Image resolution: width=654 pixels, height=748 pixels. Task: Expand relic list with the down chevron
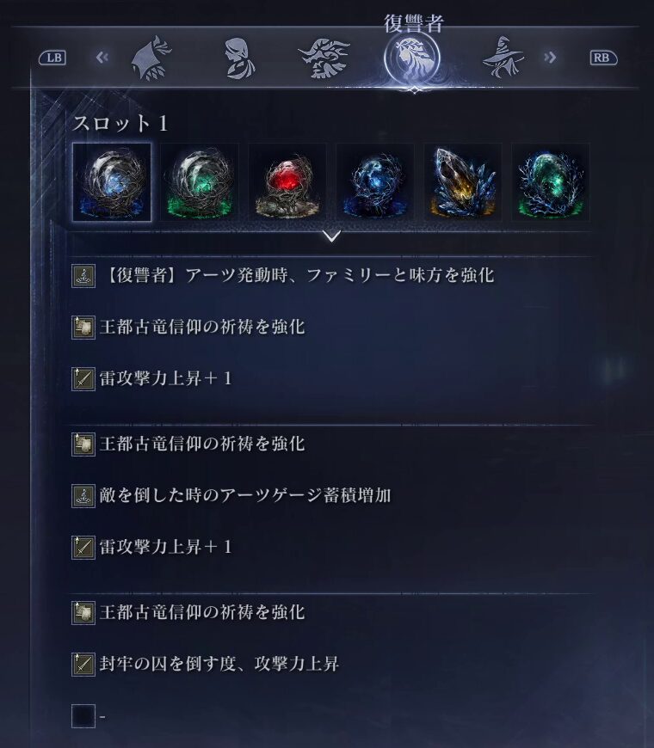click(332, 236)
